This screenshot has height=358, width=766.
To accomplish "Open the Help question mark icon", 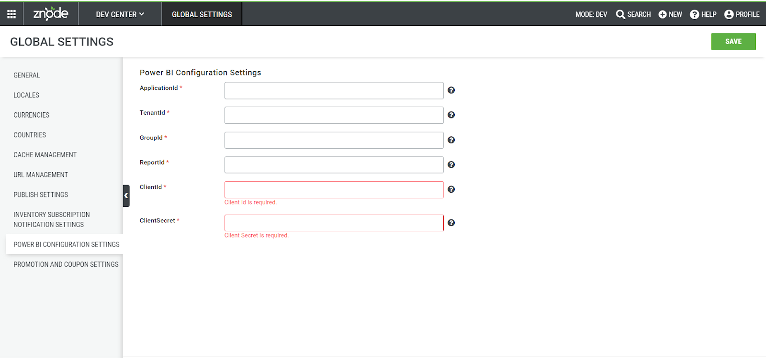I will click(694, 14).
